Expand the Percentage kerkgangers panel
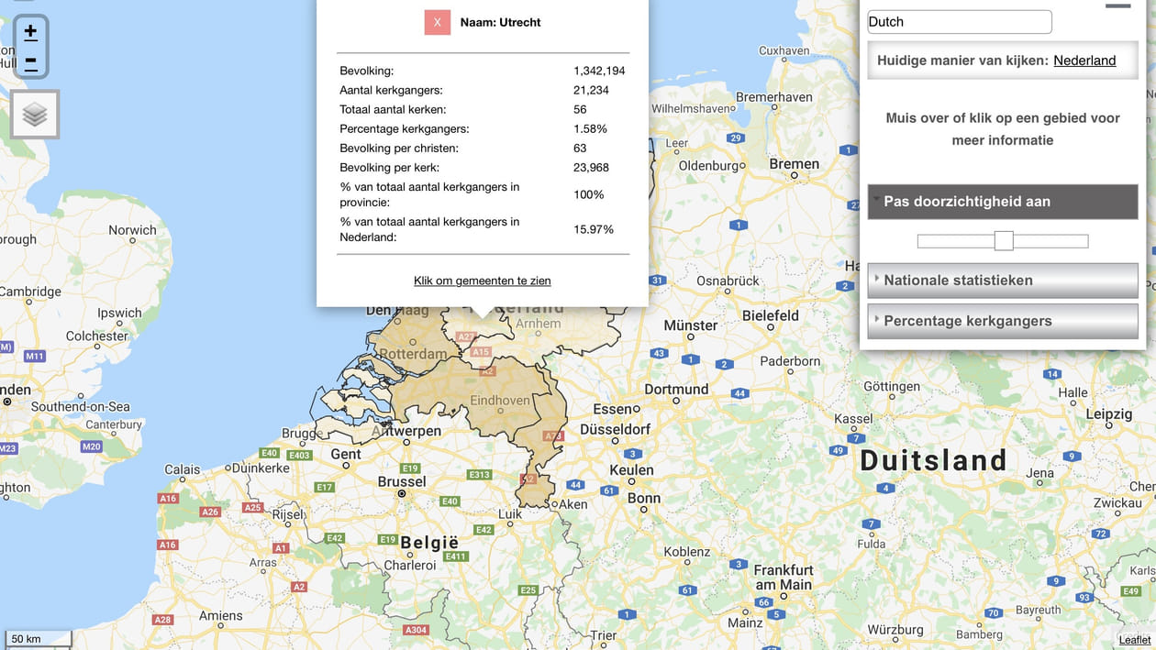Screen dimensions: 1156x650 point(1002,320)
